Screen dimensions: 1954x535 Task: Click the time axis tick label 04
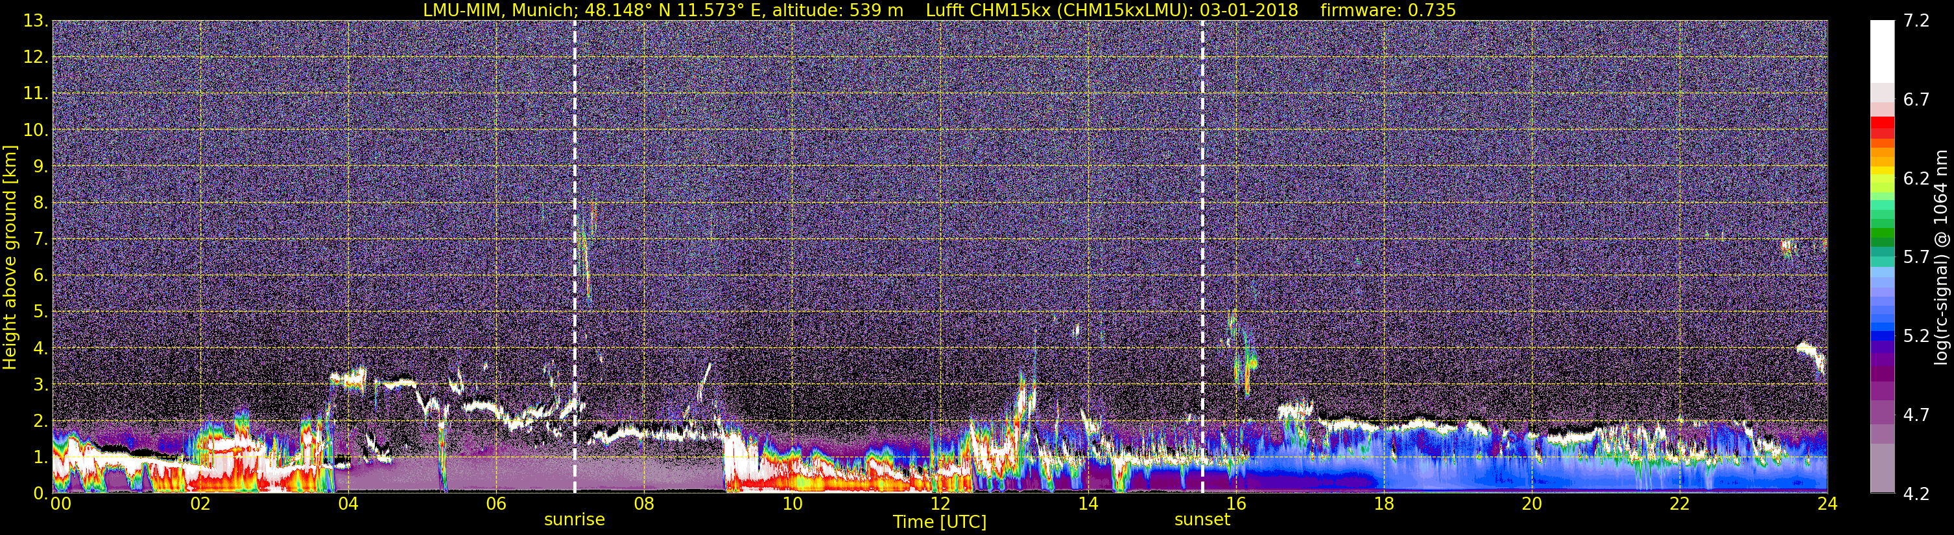point(348,504)
